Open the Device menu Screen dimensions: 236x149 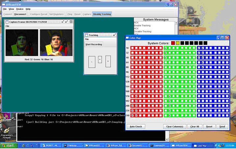20,9
